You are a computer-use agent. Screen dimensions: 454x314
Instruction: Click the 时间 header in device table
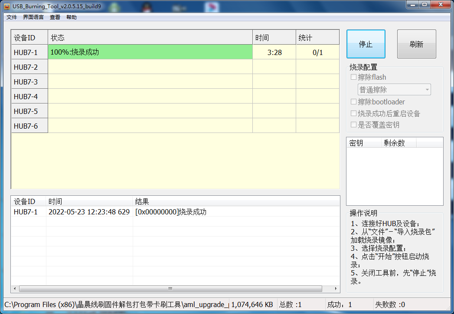(x=274, y=37)
